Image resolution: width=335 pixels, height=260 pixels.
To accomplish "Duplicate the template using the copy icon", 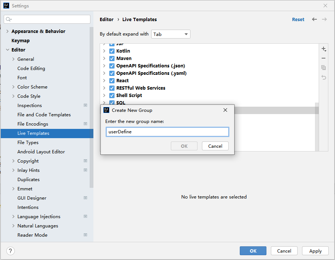I will (x=324, y=68).
